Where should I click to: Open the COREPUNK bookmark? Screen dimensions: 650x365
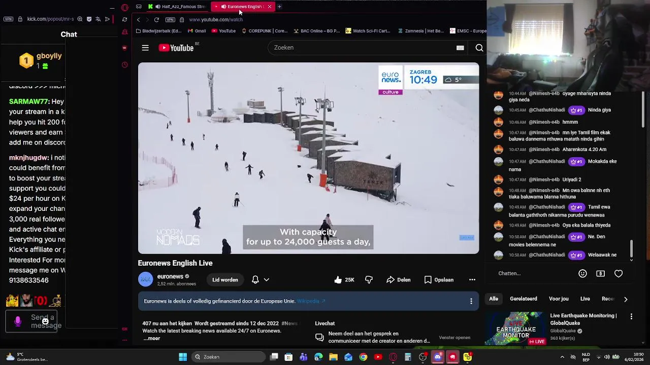coord(264,31)
